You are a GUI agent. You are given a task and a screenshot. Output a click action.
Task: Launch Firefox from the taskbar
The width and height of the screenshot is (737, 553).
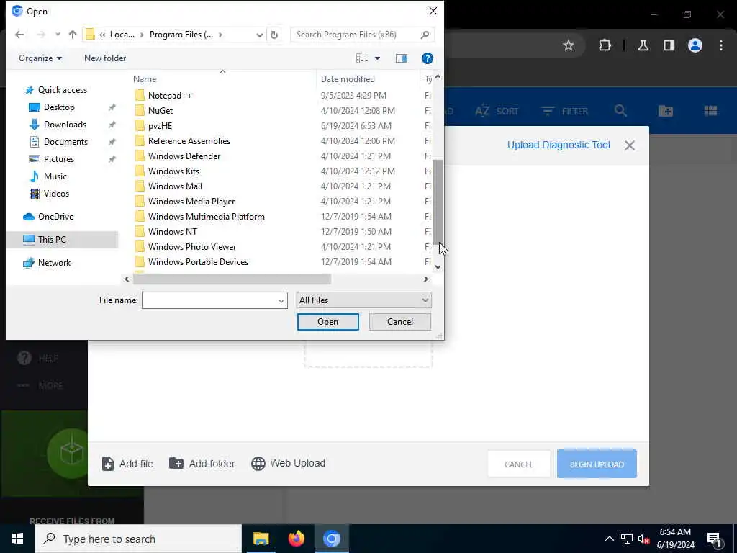(296, 539)
